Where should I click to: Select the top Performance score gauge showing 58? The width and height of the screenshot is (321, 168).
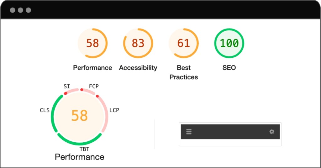tap(92, 43)
